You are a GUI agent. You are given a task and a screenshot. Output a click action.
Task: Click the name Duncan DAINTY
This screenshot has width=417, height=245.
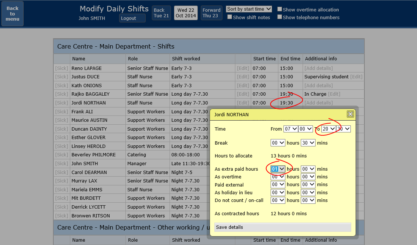pyautogui.click(x=89, y=129)
